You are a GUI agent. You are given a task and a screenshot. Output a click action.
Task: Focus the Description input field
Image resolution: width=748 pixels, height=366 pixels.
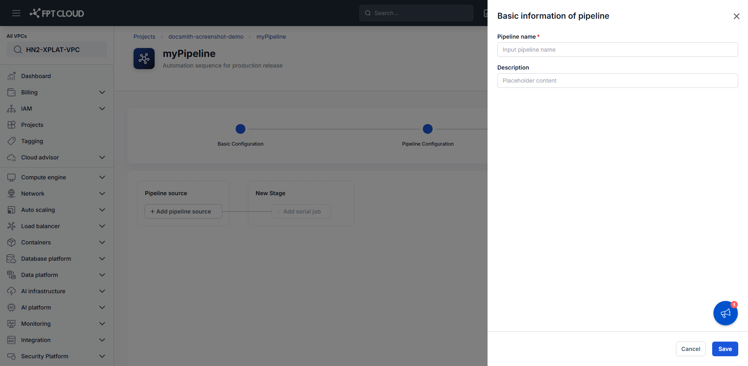coord(617,81)
